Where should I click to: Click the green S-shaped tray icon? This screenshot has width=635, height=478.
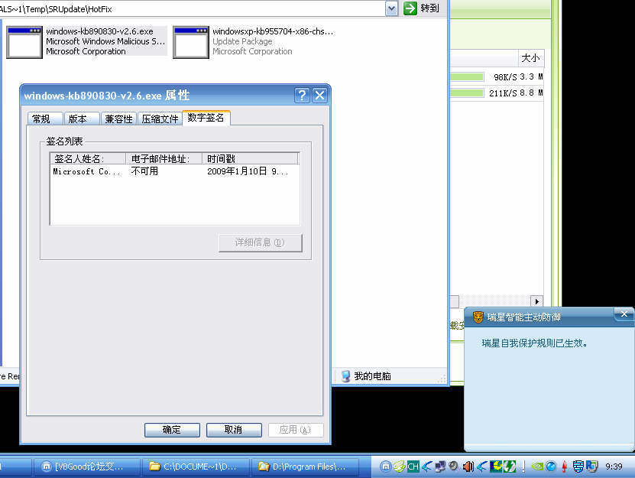coord(399,467)
